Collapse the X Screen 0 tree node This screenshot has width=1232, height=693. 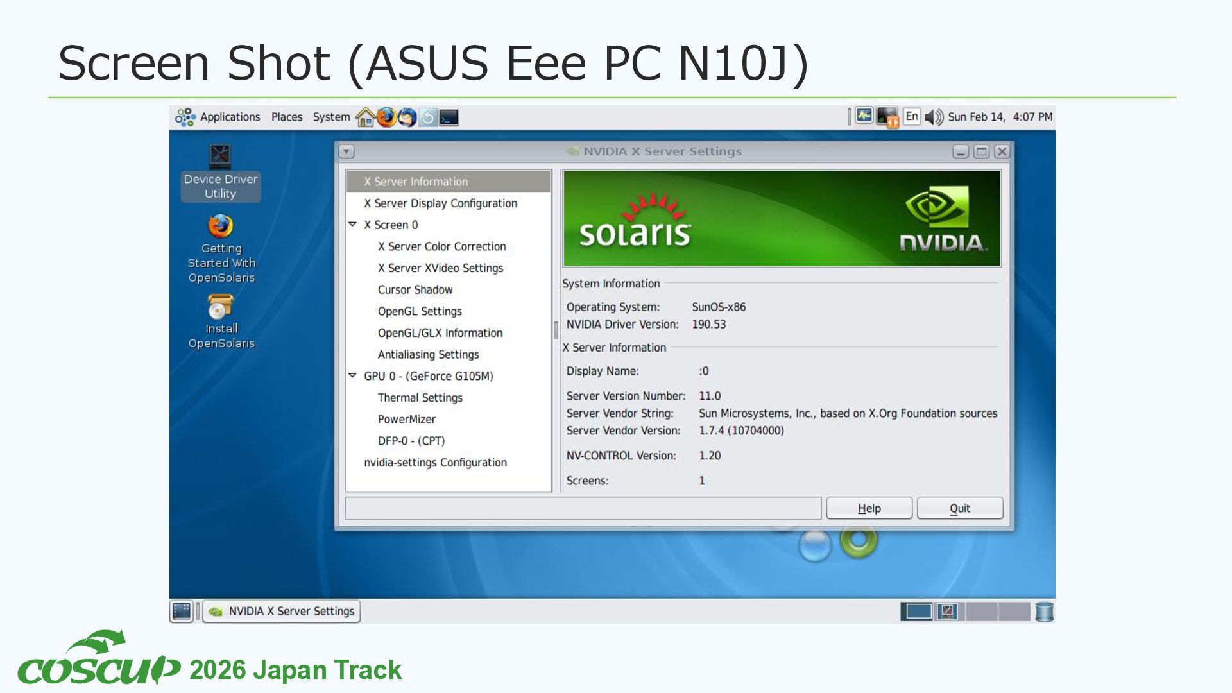pyautogui.click(x=352, y=225)
